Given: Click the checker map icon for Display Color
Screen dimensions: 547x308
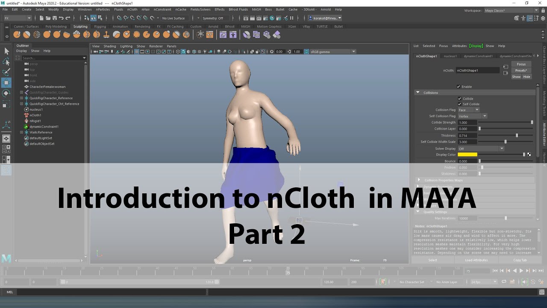Looking at the screenshot, I should click(x=529, y=154).
